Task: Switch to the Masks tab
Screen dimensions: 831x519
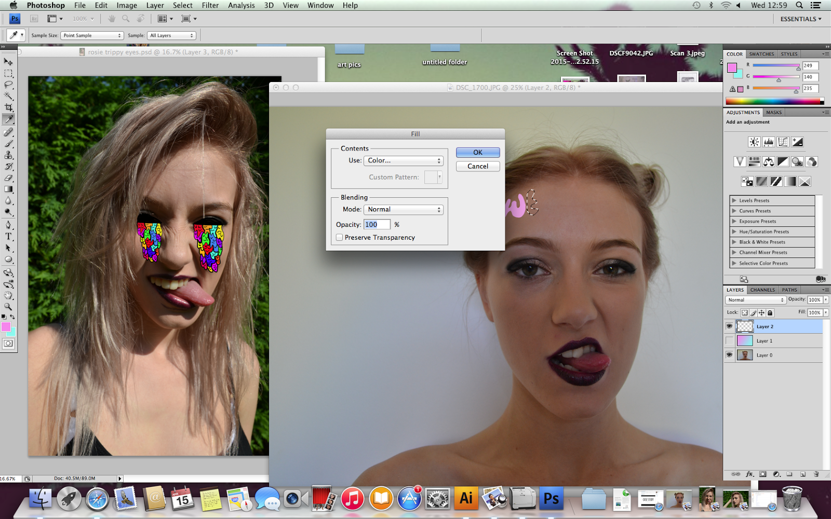Action: click(x=773, y=112)
